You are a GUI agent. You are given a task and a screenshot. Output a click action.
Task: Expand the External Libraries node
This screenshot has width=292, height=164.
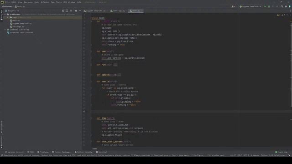[5, 30]
